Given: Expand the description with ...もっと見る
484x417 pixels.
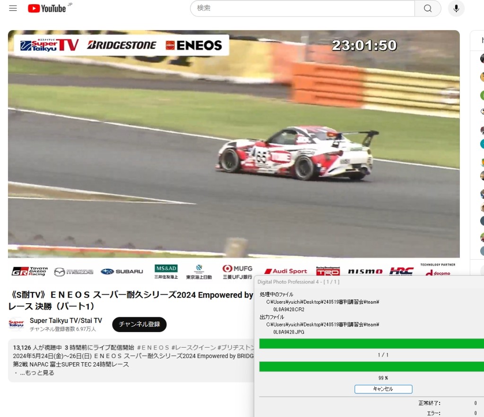Looking at the screenshot, I should coord(37,373).
